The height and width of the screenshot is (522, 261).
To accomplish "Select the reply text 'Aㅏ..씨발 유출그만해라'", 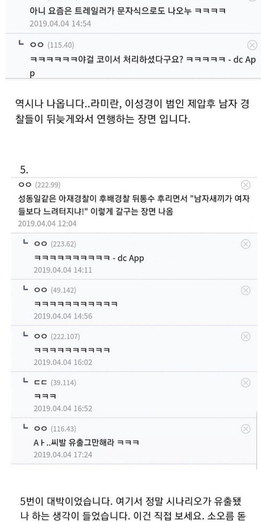I will [86, 442].
